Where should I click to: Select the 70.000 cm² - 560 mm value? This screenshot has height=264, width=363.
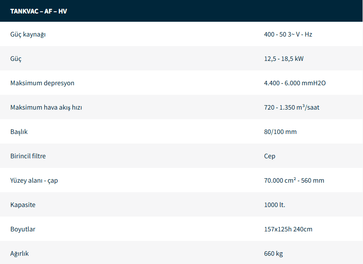point(294,180)
